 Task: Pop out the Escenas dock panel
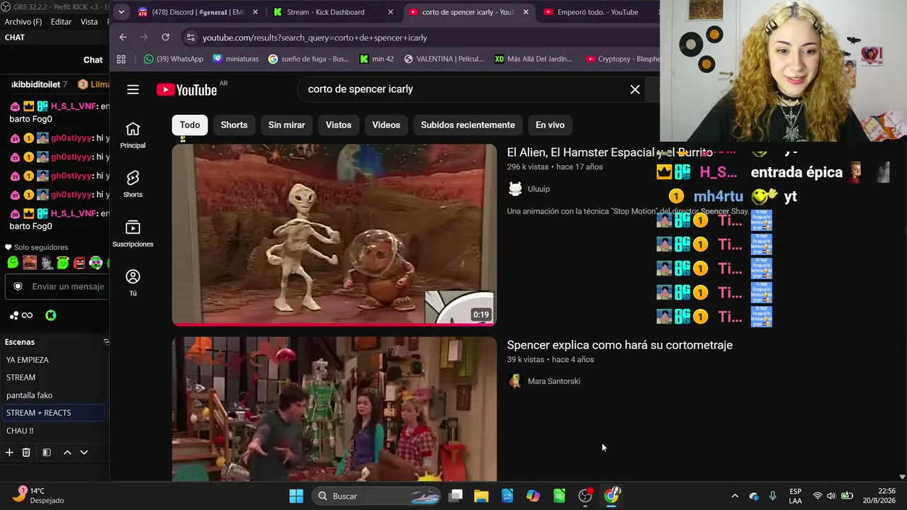(x=106, y=342)
